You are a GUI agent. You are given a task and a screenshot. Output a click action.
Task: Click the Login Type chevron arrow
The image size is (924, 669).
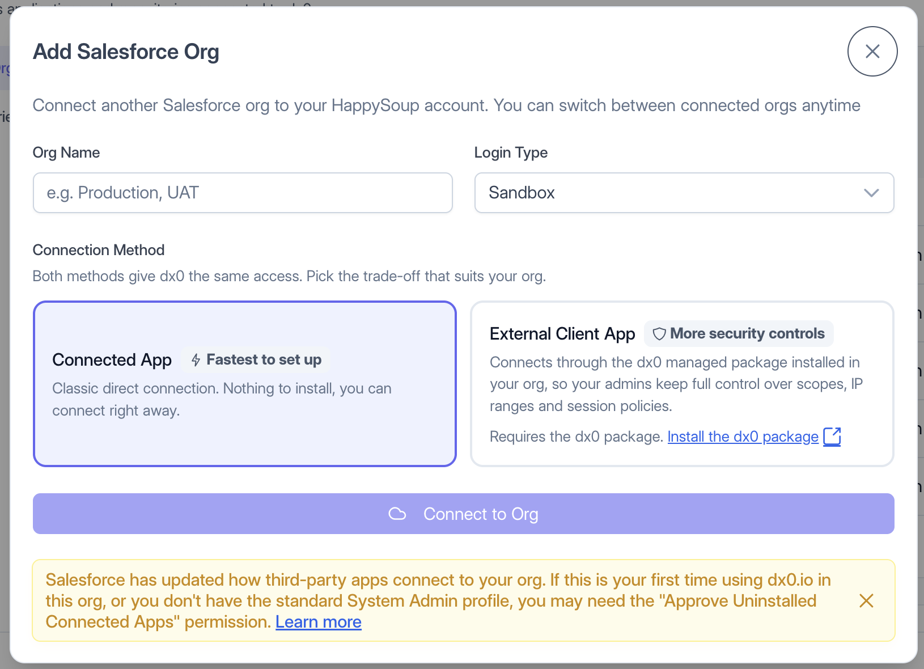pyautogui.click(x=871, y=193)
